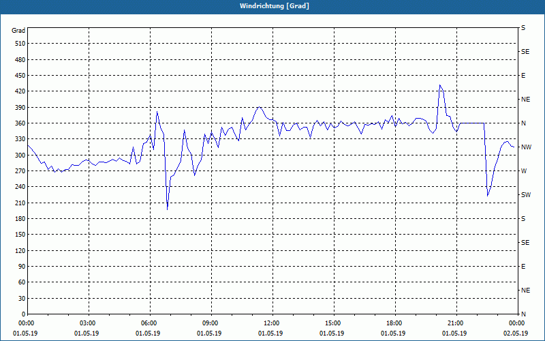Select the 09:00 time label
Screen dimensions: 545x341
click(211, 323)
